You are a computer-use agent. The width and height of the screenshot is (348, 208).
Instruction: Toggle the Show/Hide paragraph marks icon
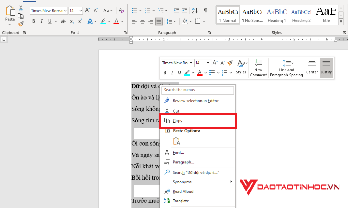pos(205,11)
